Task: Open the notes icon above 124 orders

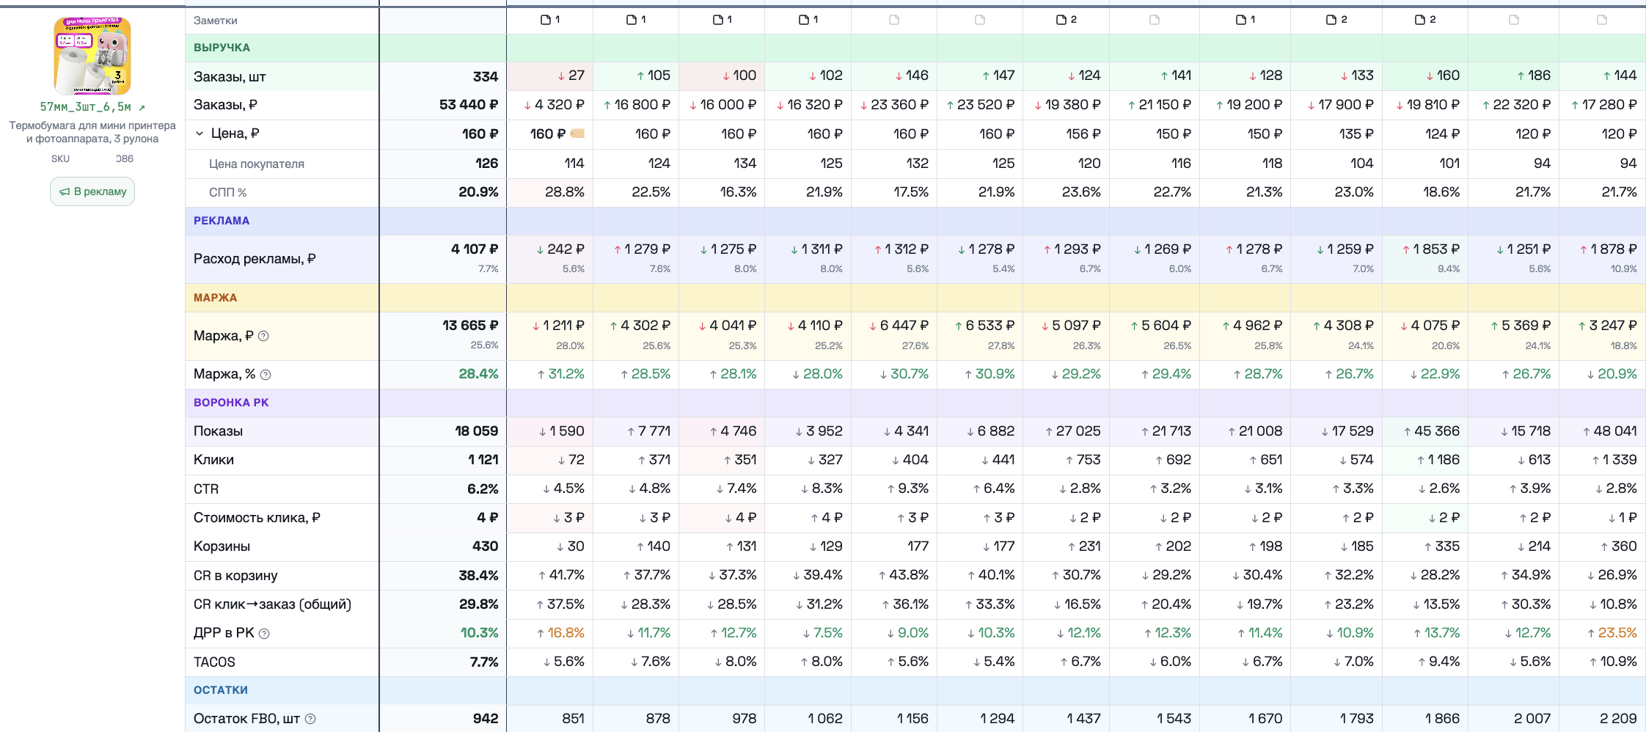Action: point(1061,20)
